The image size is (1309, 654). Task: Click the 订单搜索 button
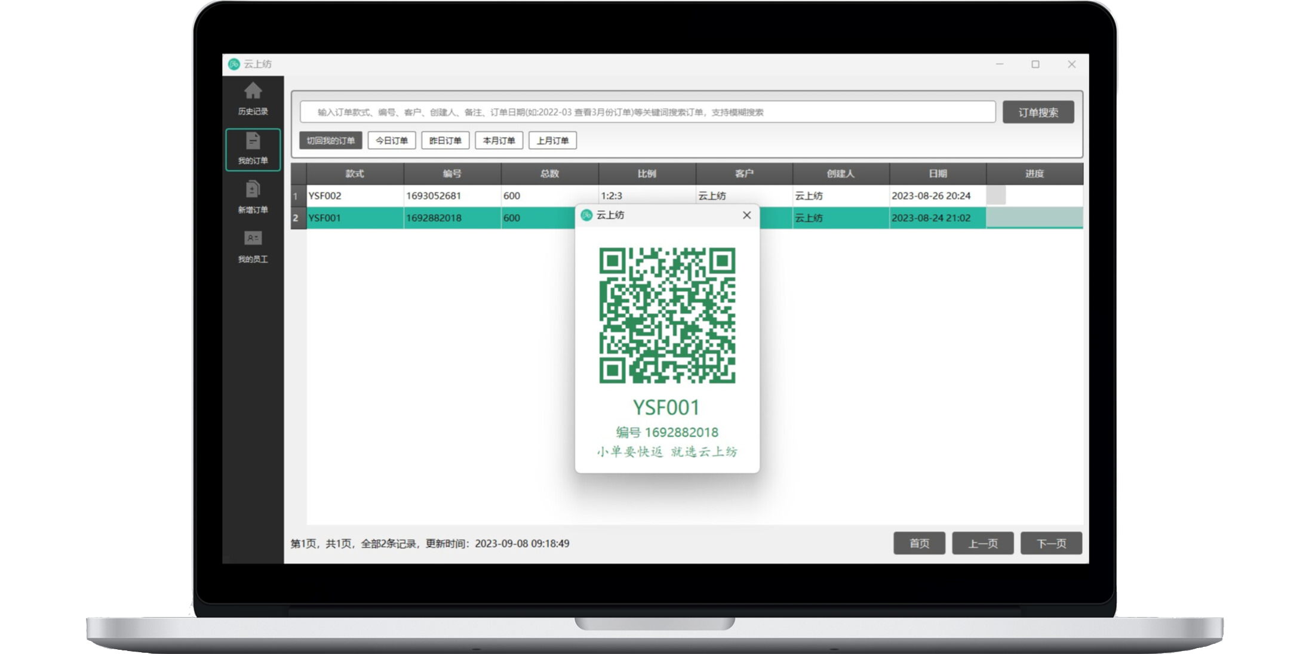click(1038, 112)
